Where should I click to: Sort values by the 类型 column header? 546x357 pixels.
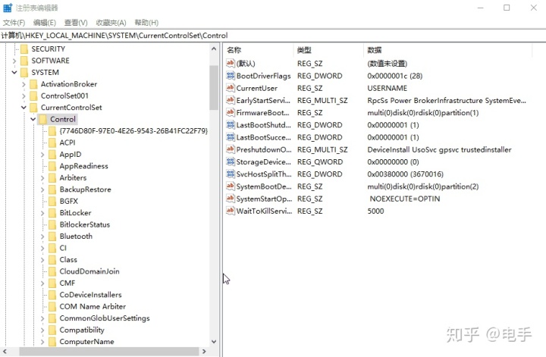[328, 50]
